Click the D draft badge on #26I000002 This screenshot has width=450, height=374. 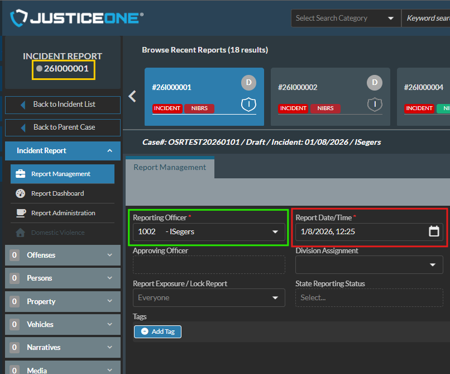[375, 83]
